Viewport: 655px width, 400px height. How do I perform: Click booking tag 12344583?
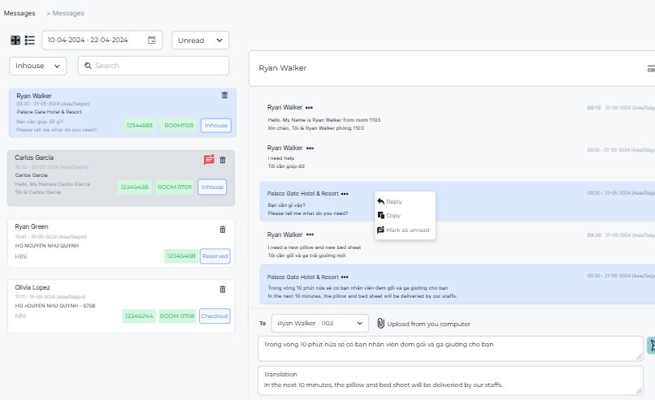140,126
